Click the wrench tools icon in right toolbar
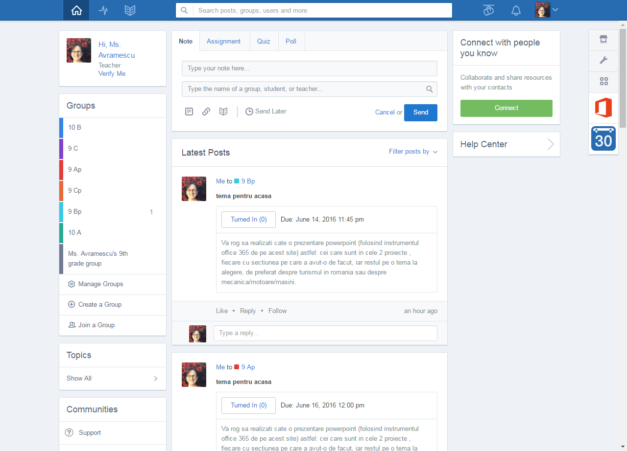Screen dimensions: 627x451 click(x=603, y=61)
